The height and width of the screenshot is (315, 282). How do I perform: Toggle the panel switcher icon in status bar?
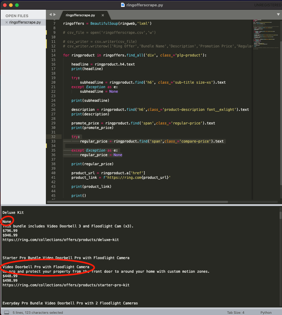tap(7, 313)
